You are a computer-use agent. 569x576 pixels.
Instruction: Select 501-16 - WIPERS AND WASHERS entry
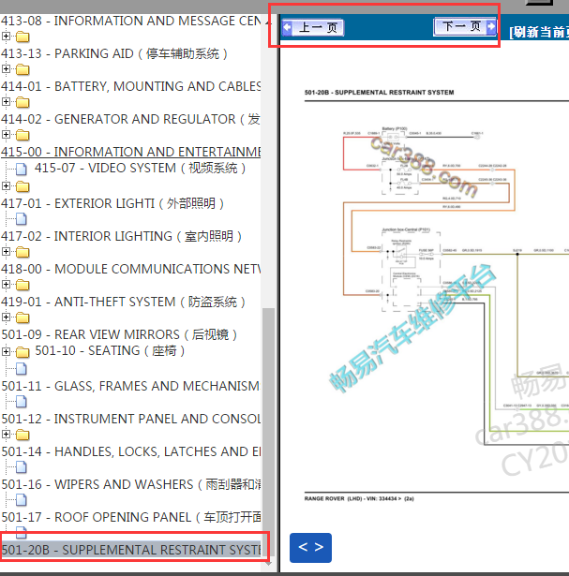(x=131, y=484)
